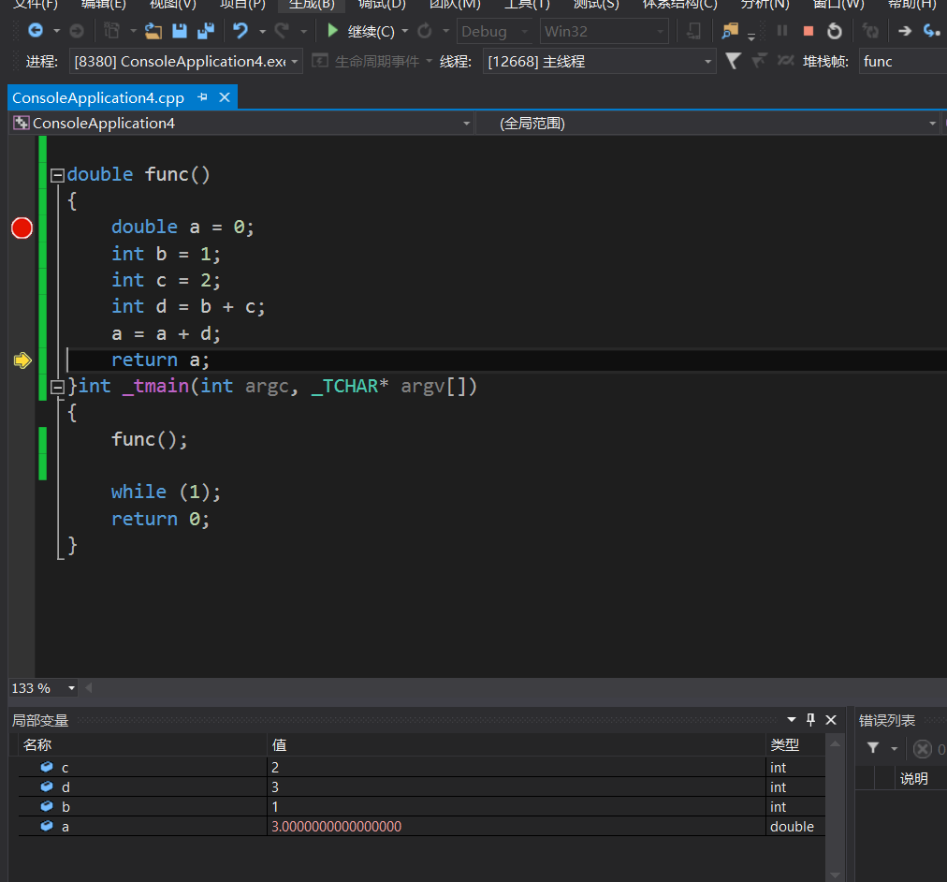Viewport: 947px width, 882px height.
Task: Select the ConsoleApplication4.cpp editor tab
Action: pos(98,98)
